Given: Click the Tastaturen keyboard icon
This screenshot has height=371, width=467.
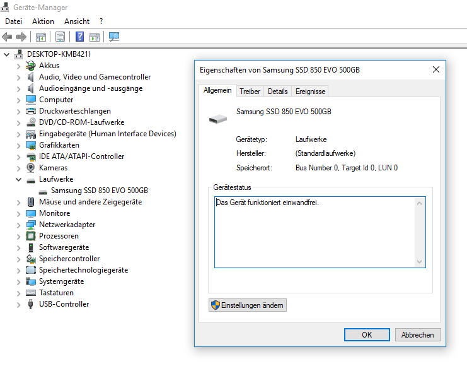Looking at the screenshot, I should (31, 293).
